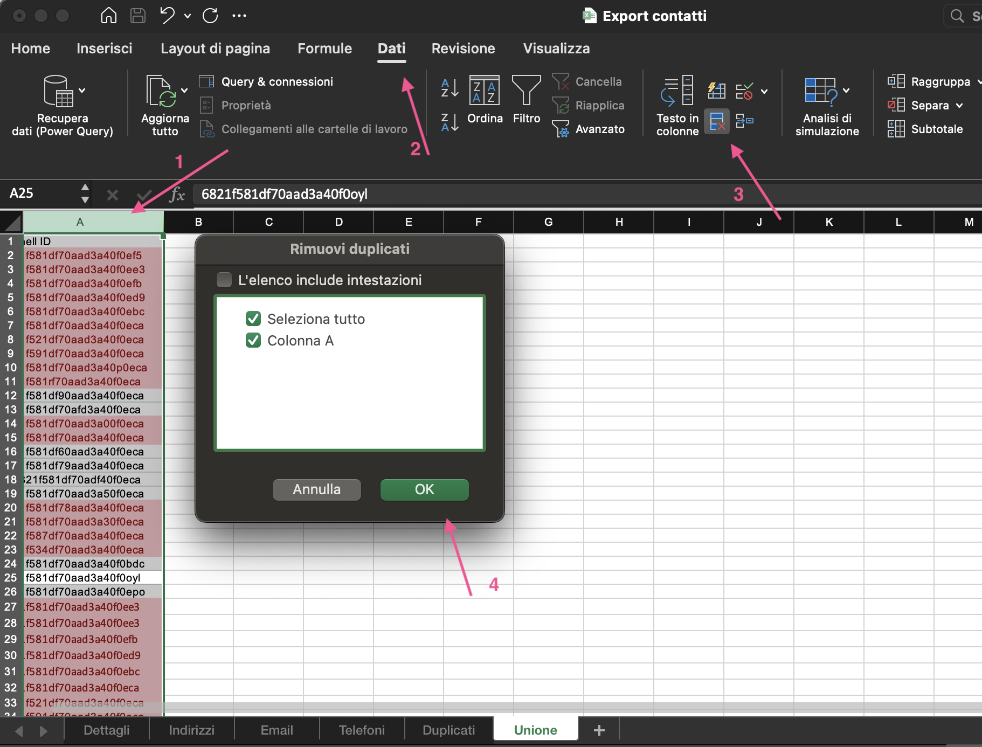982x747 pixels.
Task: Click the formula bar cancel X icon
Action: pyautogui.click(x=113, y=195)
